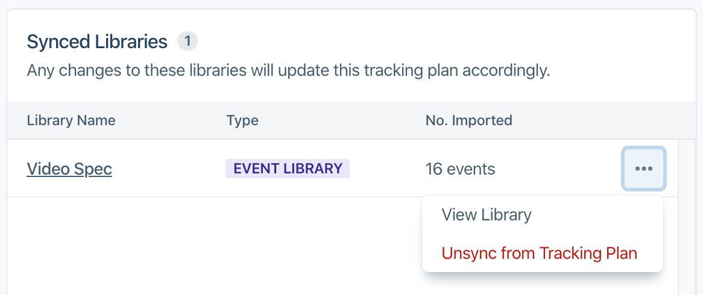Click the EVENT LIBRARY type badge

pos(288,169)
